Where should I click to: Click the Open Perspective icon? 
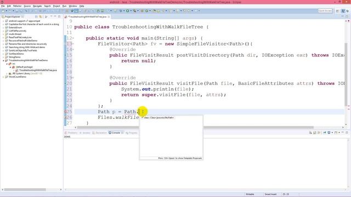pos(337,11)
